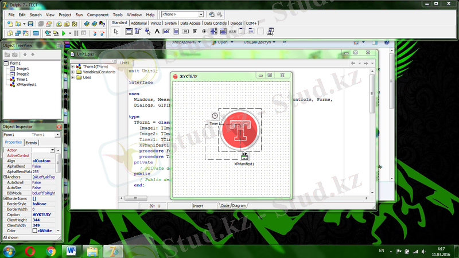
Task: Open the Component menu
Action: 98,14
